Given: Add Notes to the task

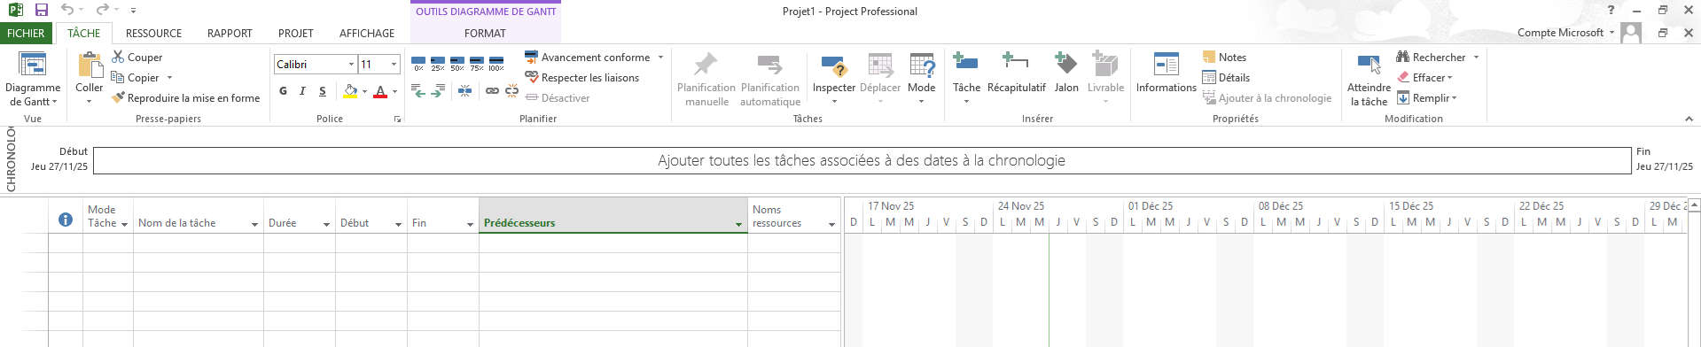Looking at the screenshot, I should point(1224,57).
